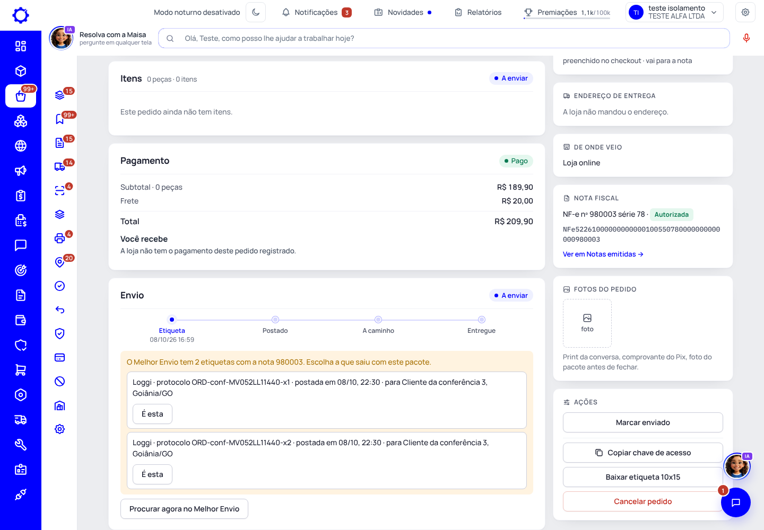Click the shopping cart icon in the sidebar
Screen dimensions: 764x530
pos(21,370)
